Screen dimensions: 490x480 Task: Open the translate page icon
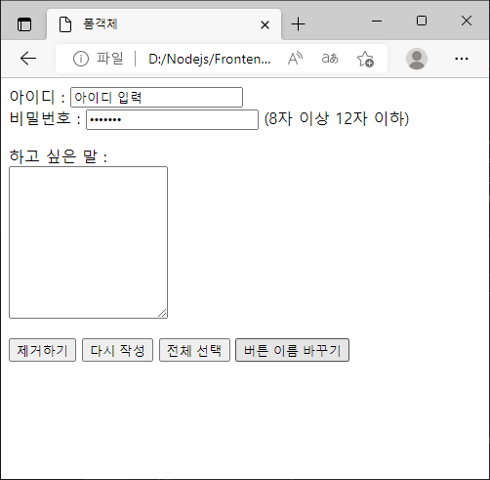click(x=330, y=59)
